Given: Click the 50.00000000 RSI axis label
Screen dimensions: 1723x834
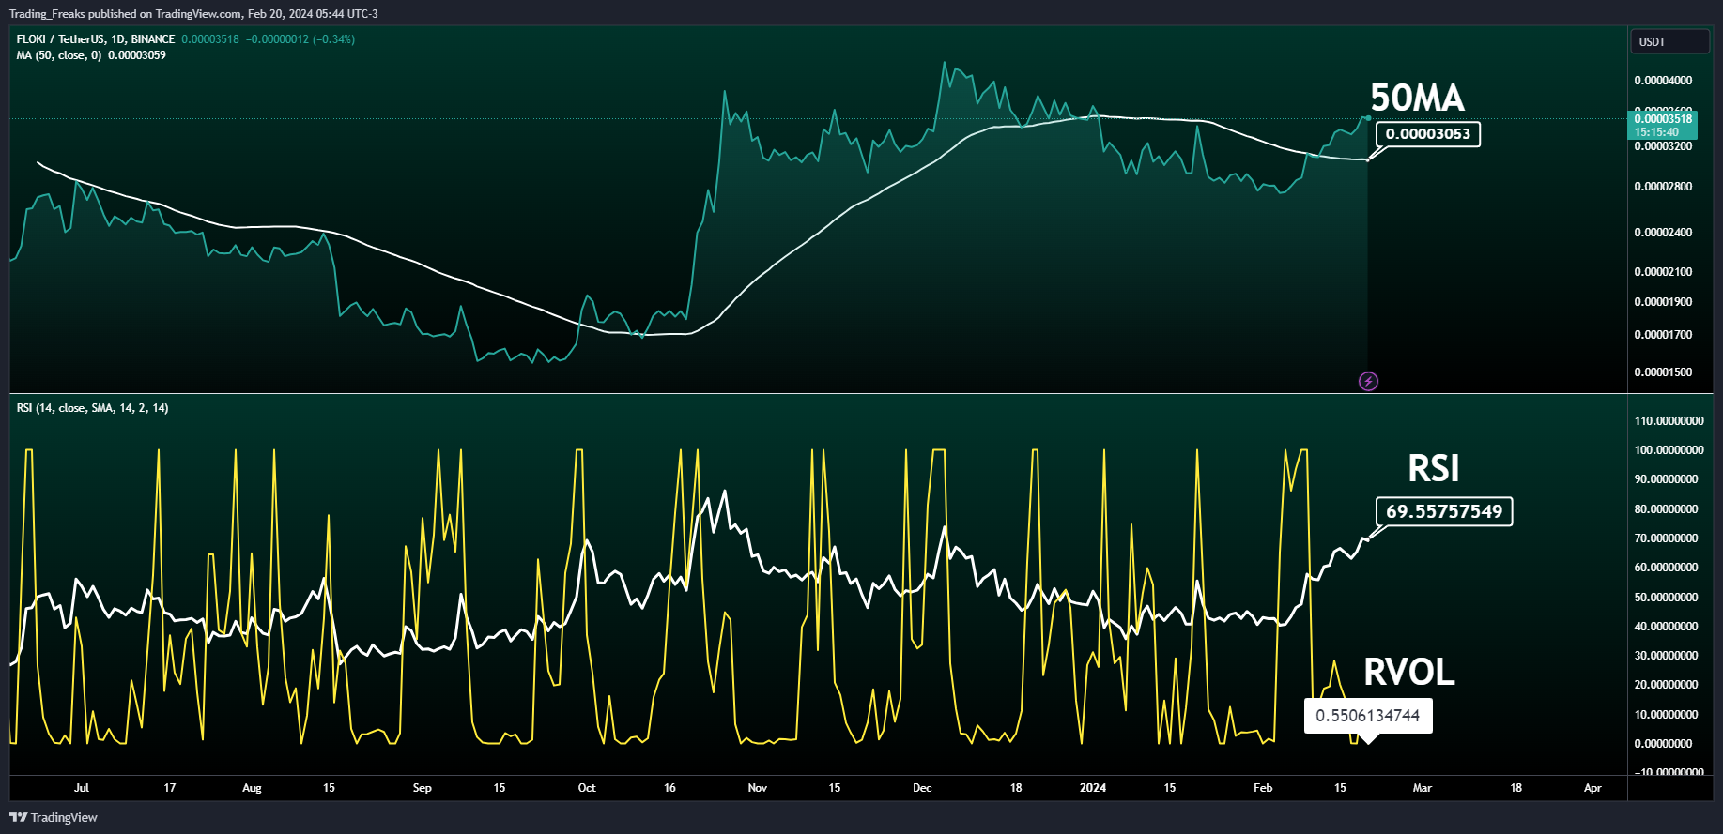Looking at the screenshot, I should [x=1666, y=598].
